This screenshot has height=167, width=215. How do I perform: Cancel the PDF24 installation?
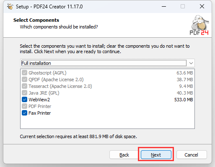(192, 155)
